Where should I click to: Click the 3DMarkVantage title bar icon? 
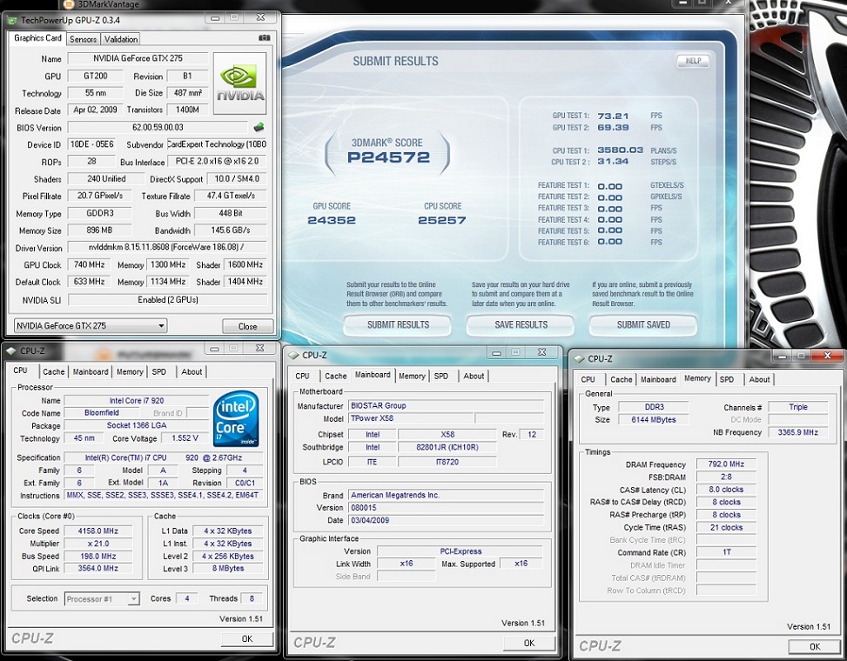click(x=69, y=4)
